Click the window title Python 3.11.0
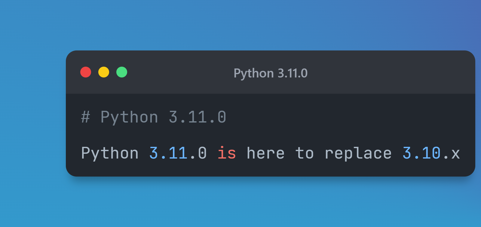The image size is (481, 227). pos(271,73)
